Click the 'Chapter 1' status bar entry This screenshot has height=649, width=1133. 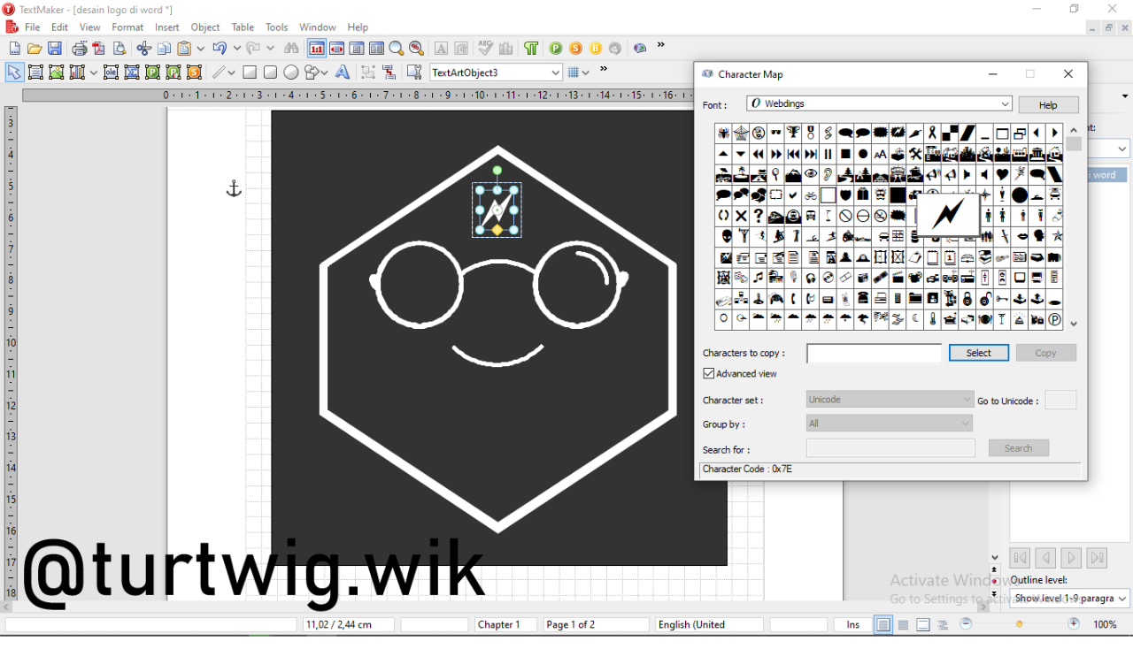pos(505,624)
